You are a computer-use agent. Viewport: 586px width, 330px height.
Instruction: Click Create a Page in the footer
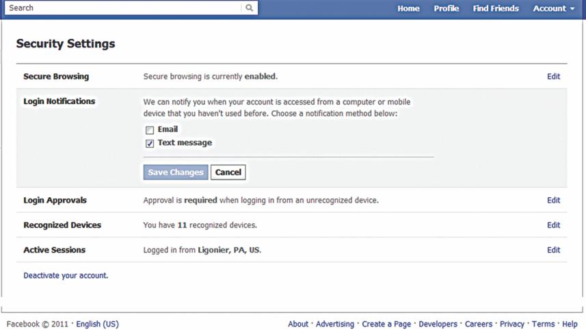pyautogui.click(x=386, y=324)
